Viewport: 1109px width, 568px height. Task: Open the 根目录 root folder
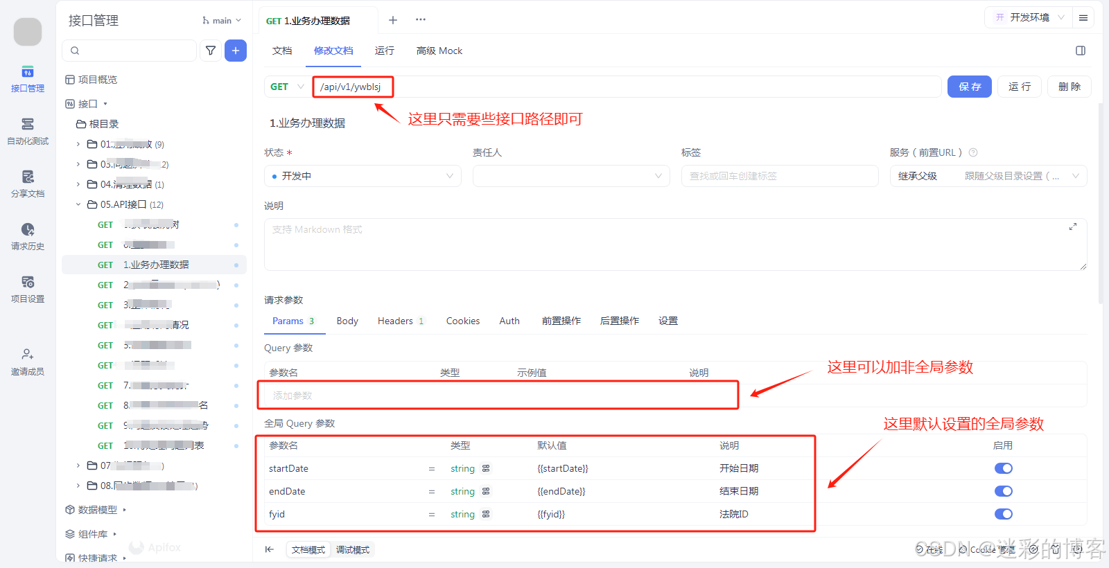[98, 124]
